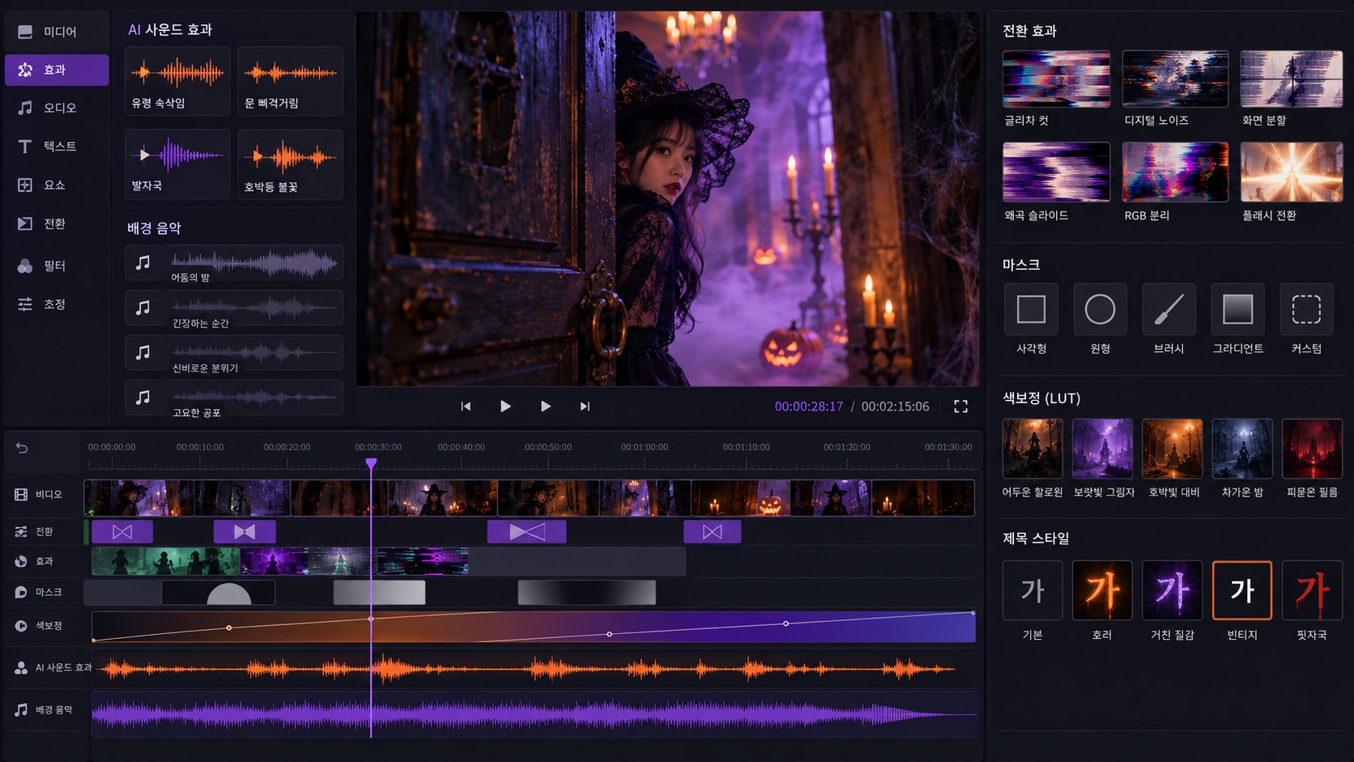Screen dimensions: 1354x762
Task: Select the 사각형 mask shape
Action: (x=1031, y=309)
